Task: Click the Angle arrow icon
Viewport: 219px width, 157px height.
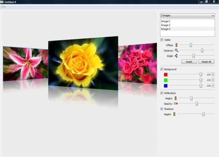Action: (x=176, y=56)
